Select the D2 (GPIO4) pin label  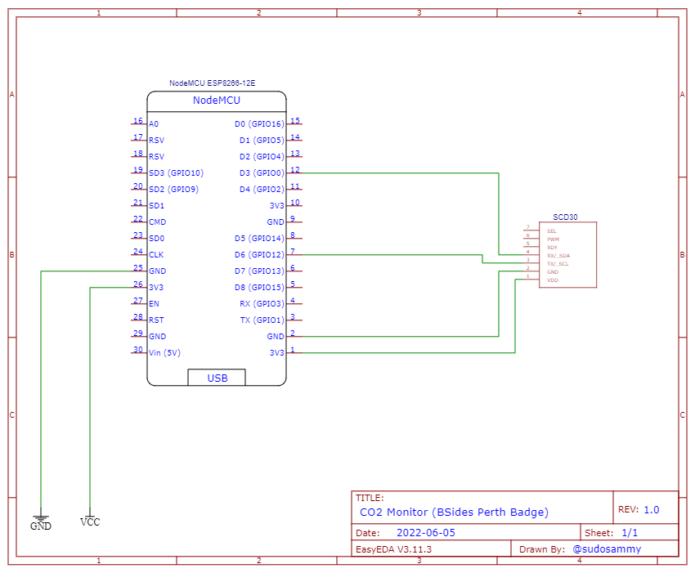click(262, 156)
